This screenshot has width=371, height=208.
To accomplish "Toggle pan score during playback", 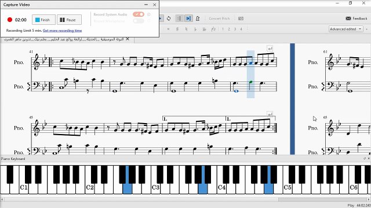I will [x=188, y=18].
